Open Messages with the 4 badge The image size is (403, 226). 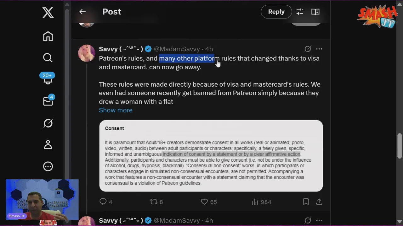[x=48, y=100]
